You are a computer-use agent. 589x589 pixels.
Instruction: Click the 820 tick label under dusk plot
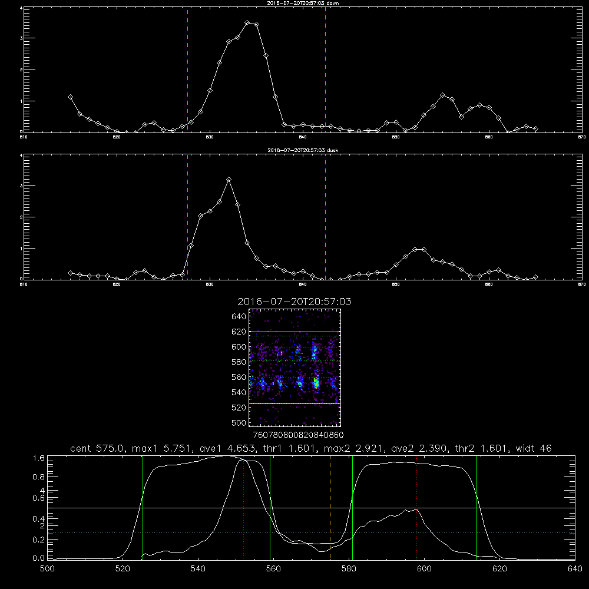[x=117, y=284]
